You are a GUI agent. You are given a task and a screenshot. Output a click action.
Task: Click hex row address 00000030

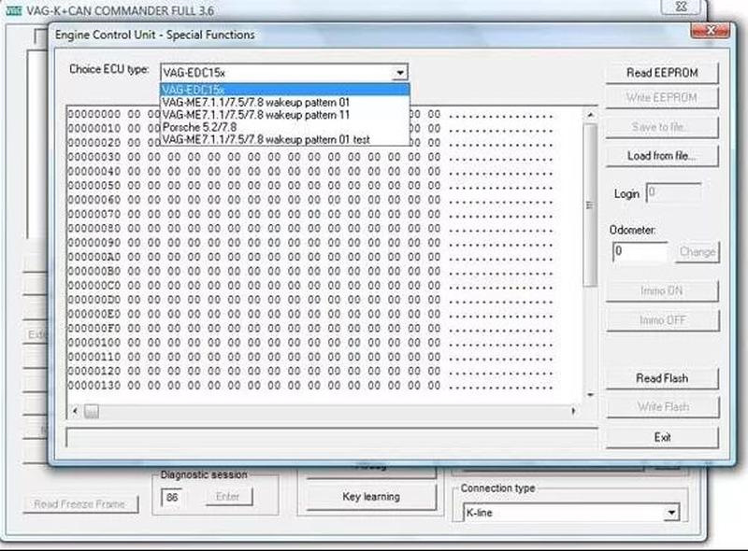click(94, 157)
